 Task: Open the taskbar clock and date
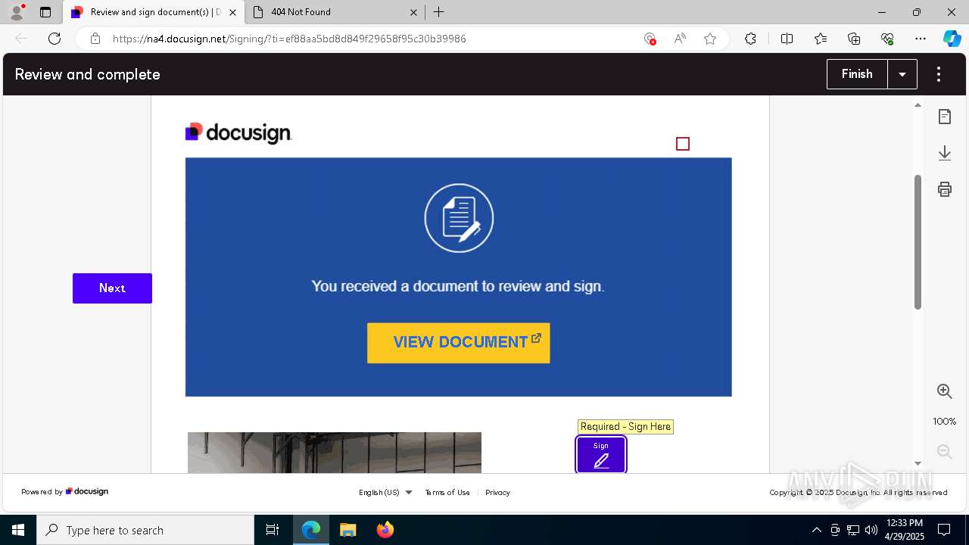point(904,530)
